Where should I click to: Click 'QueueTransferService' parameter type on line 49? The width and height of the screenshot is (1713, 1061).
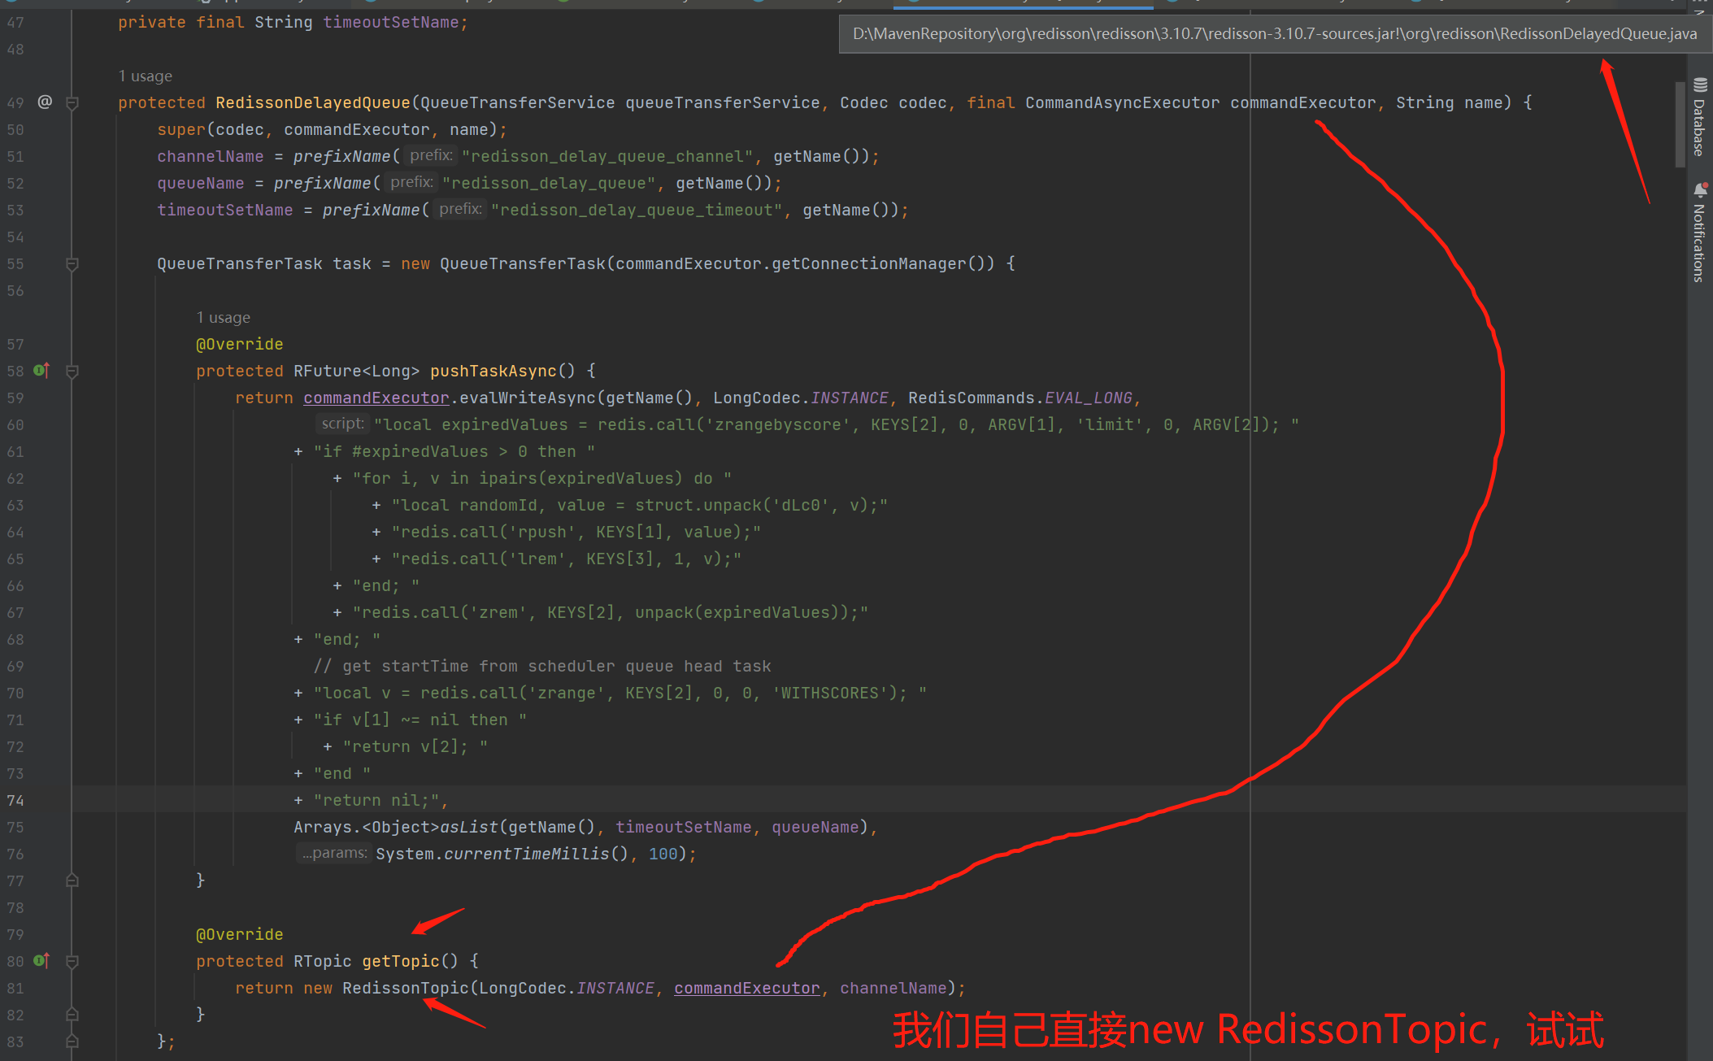coord(518,102)
